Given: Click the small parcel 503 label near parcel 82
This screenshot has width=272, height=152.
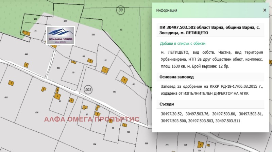Looking at the screenshot, I should coord(115,92).
